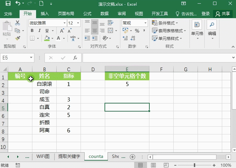Open the 单元格 cells group button
The image size is (236, 168).
coord(197,30)
